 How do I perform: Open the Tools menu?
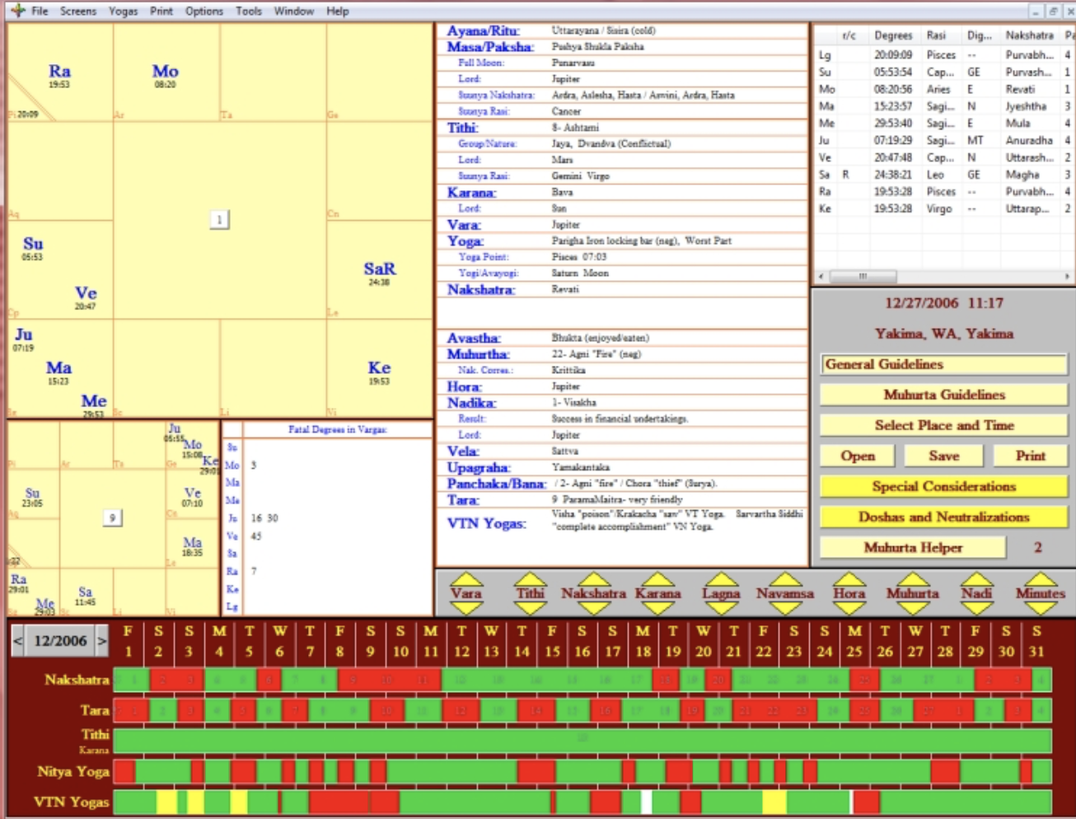tap(249, 11)
